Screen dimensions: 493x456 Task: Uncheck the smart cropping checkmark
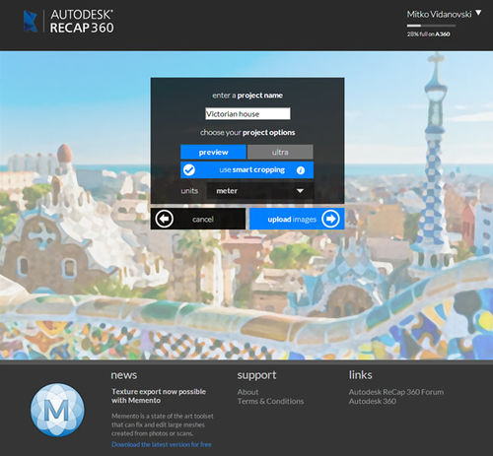pyautogui.click(x=189, y=169)
